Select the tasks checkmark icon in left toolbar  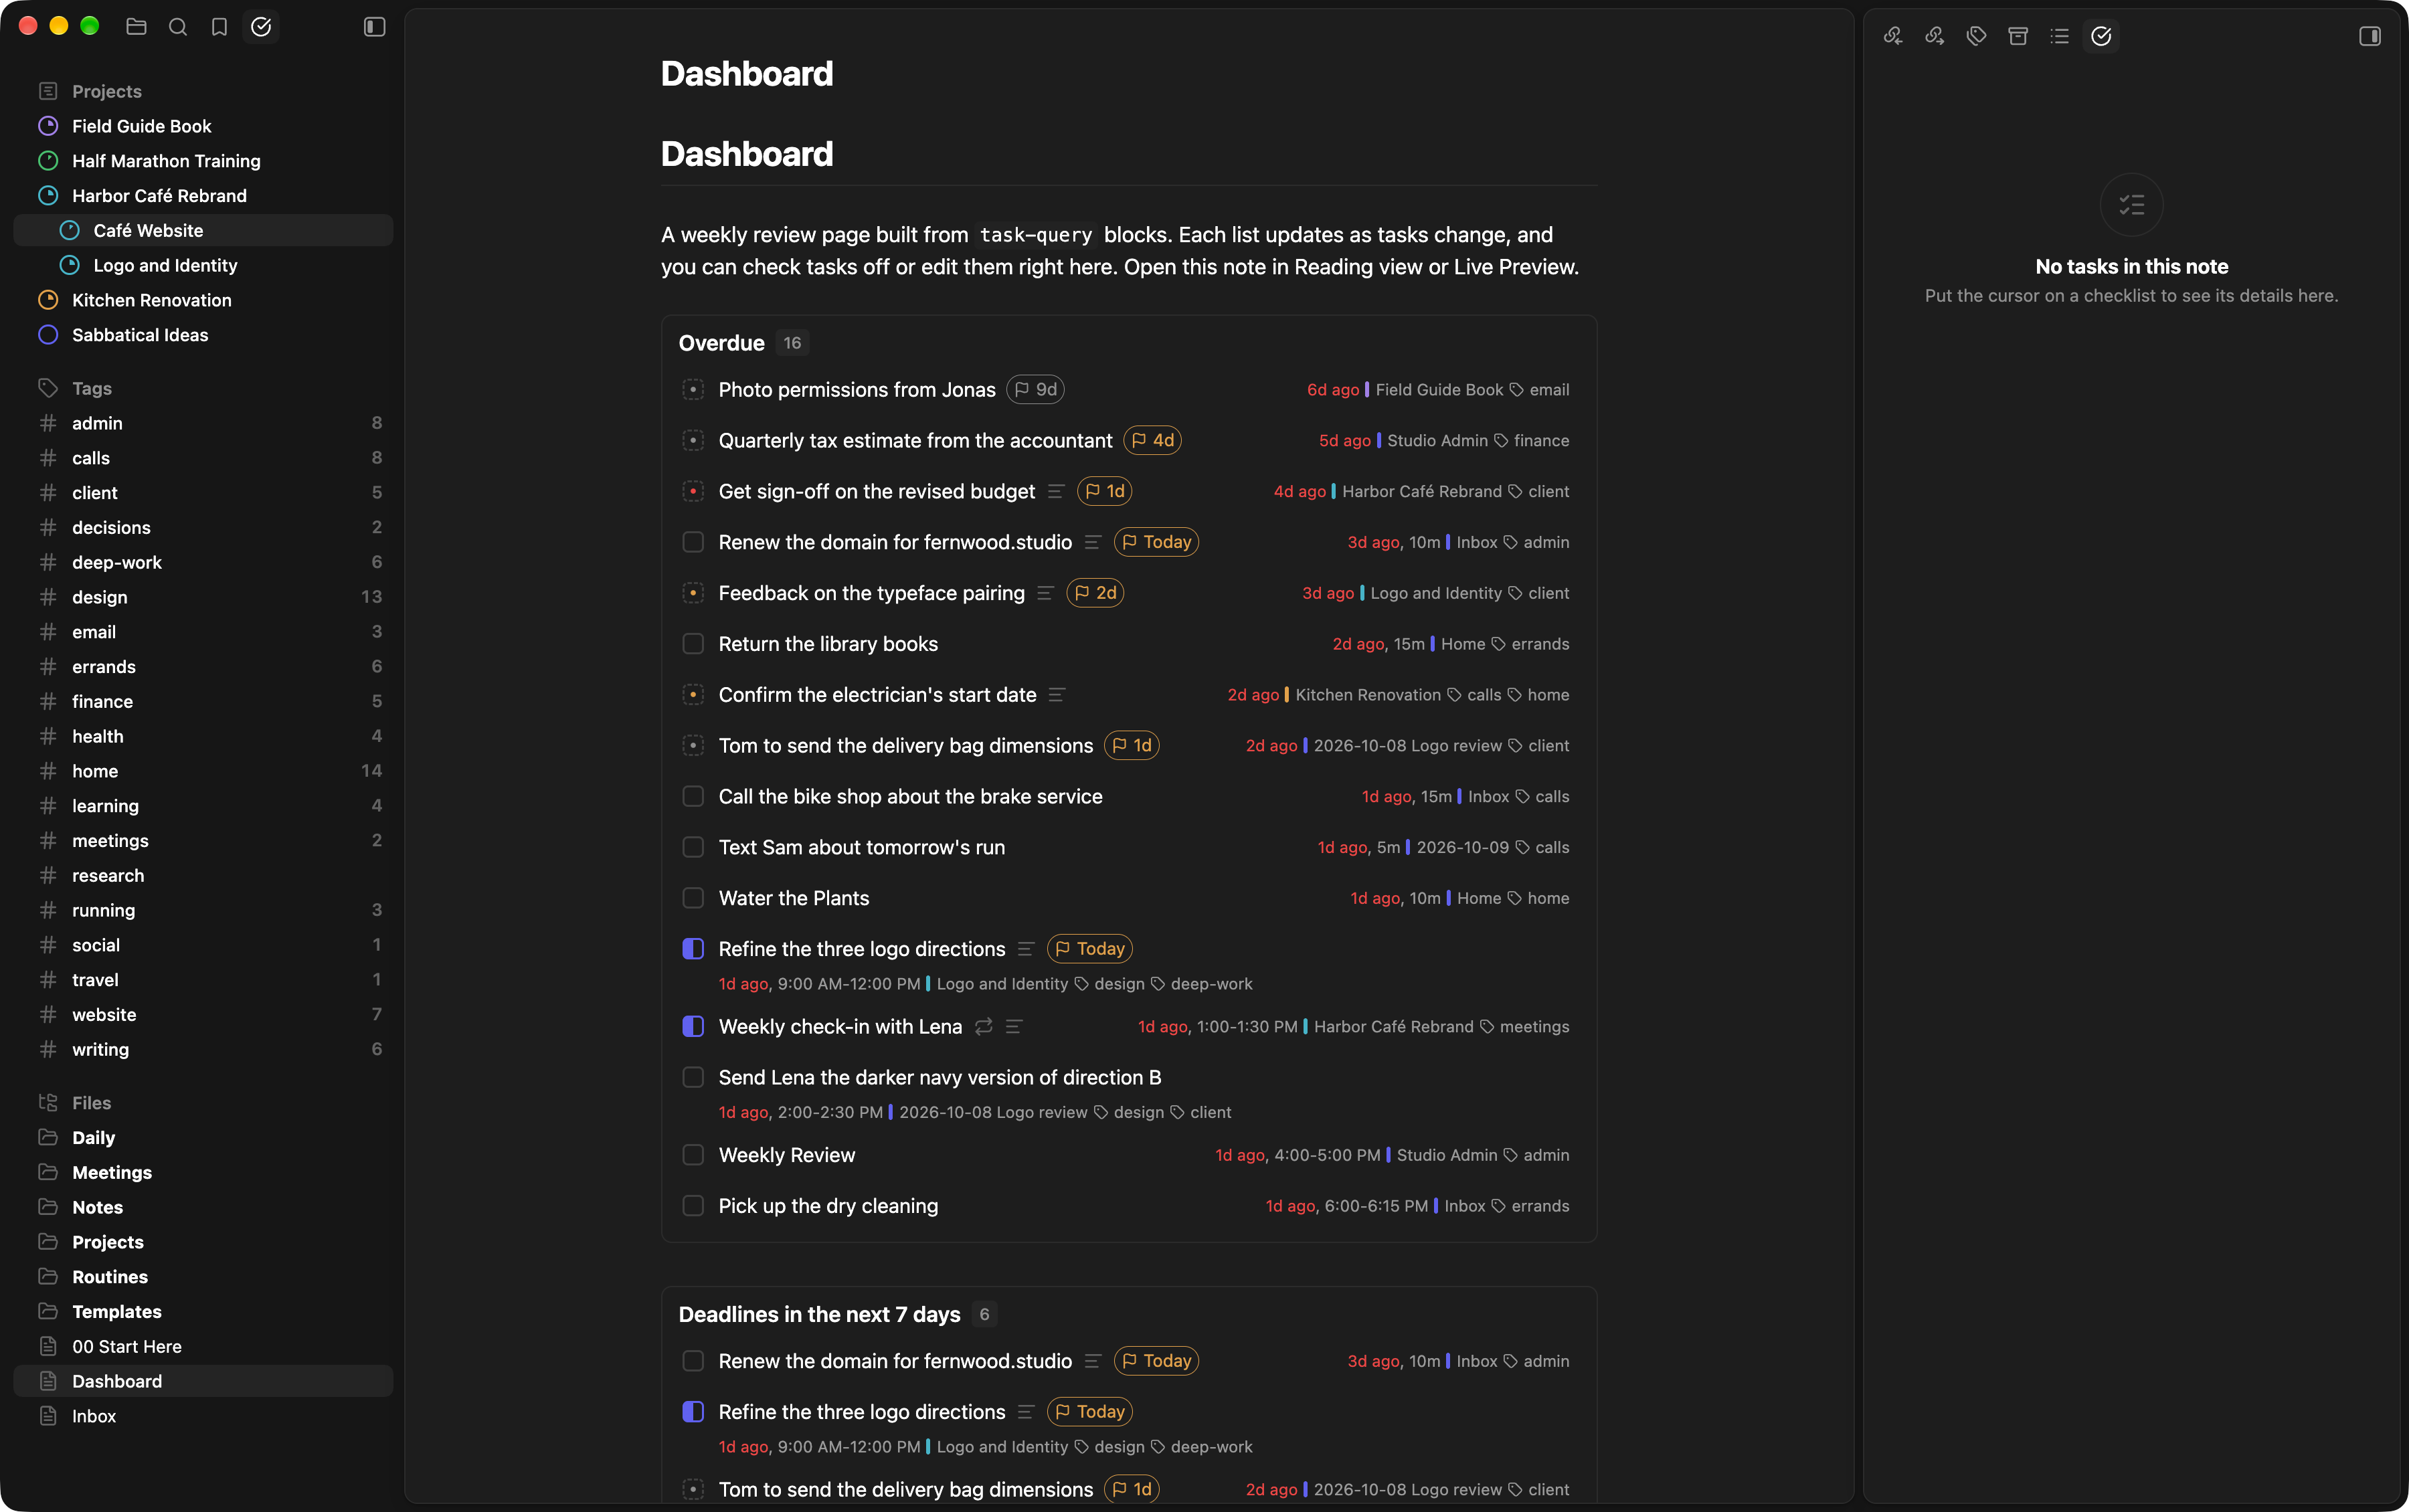pos(261,27)
